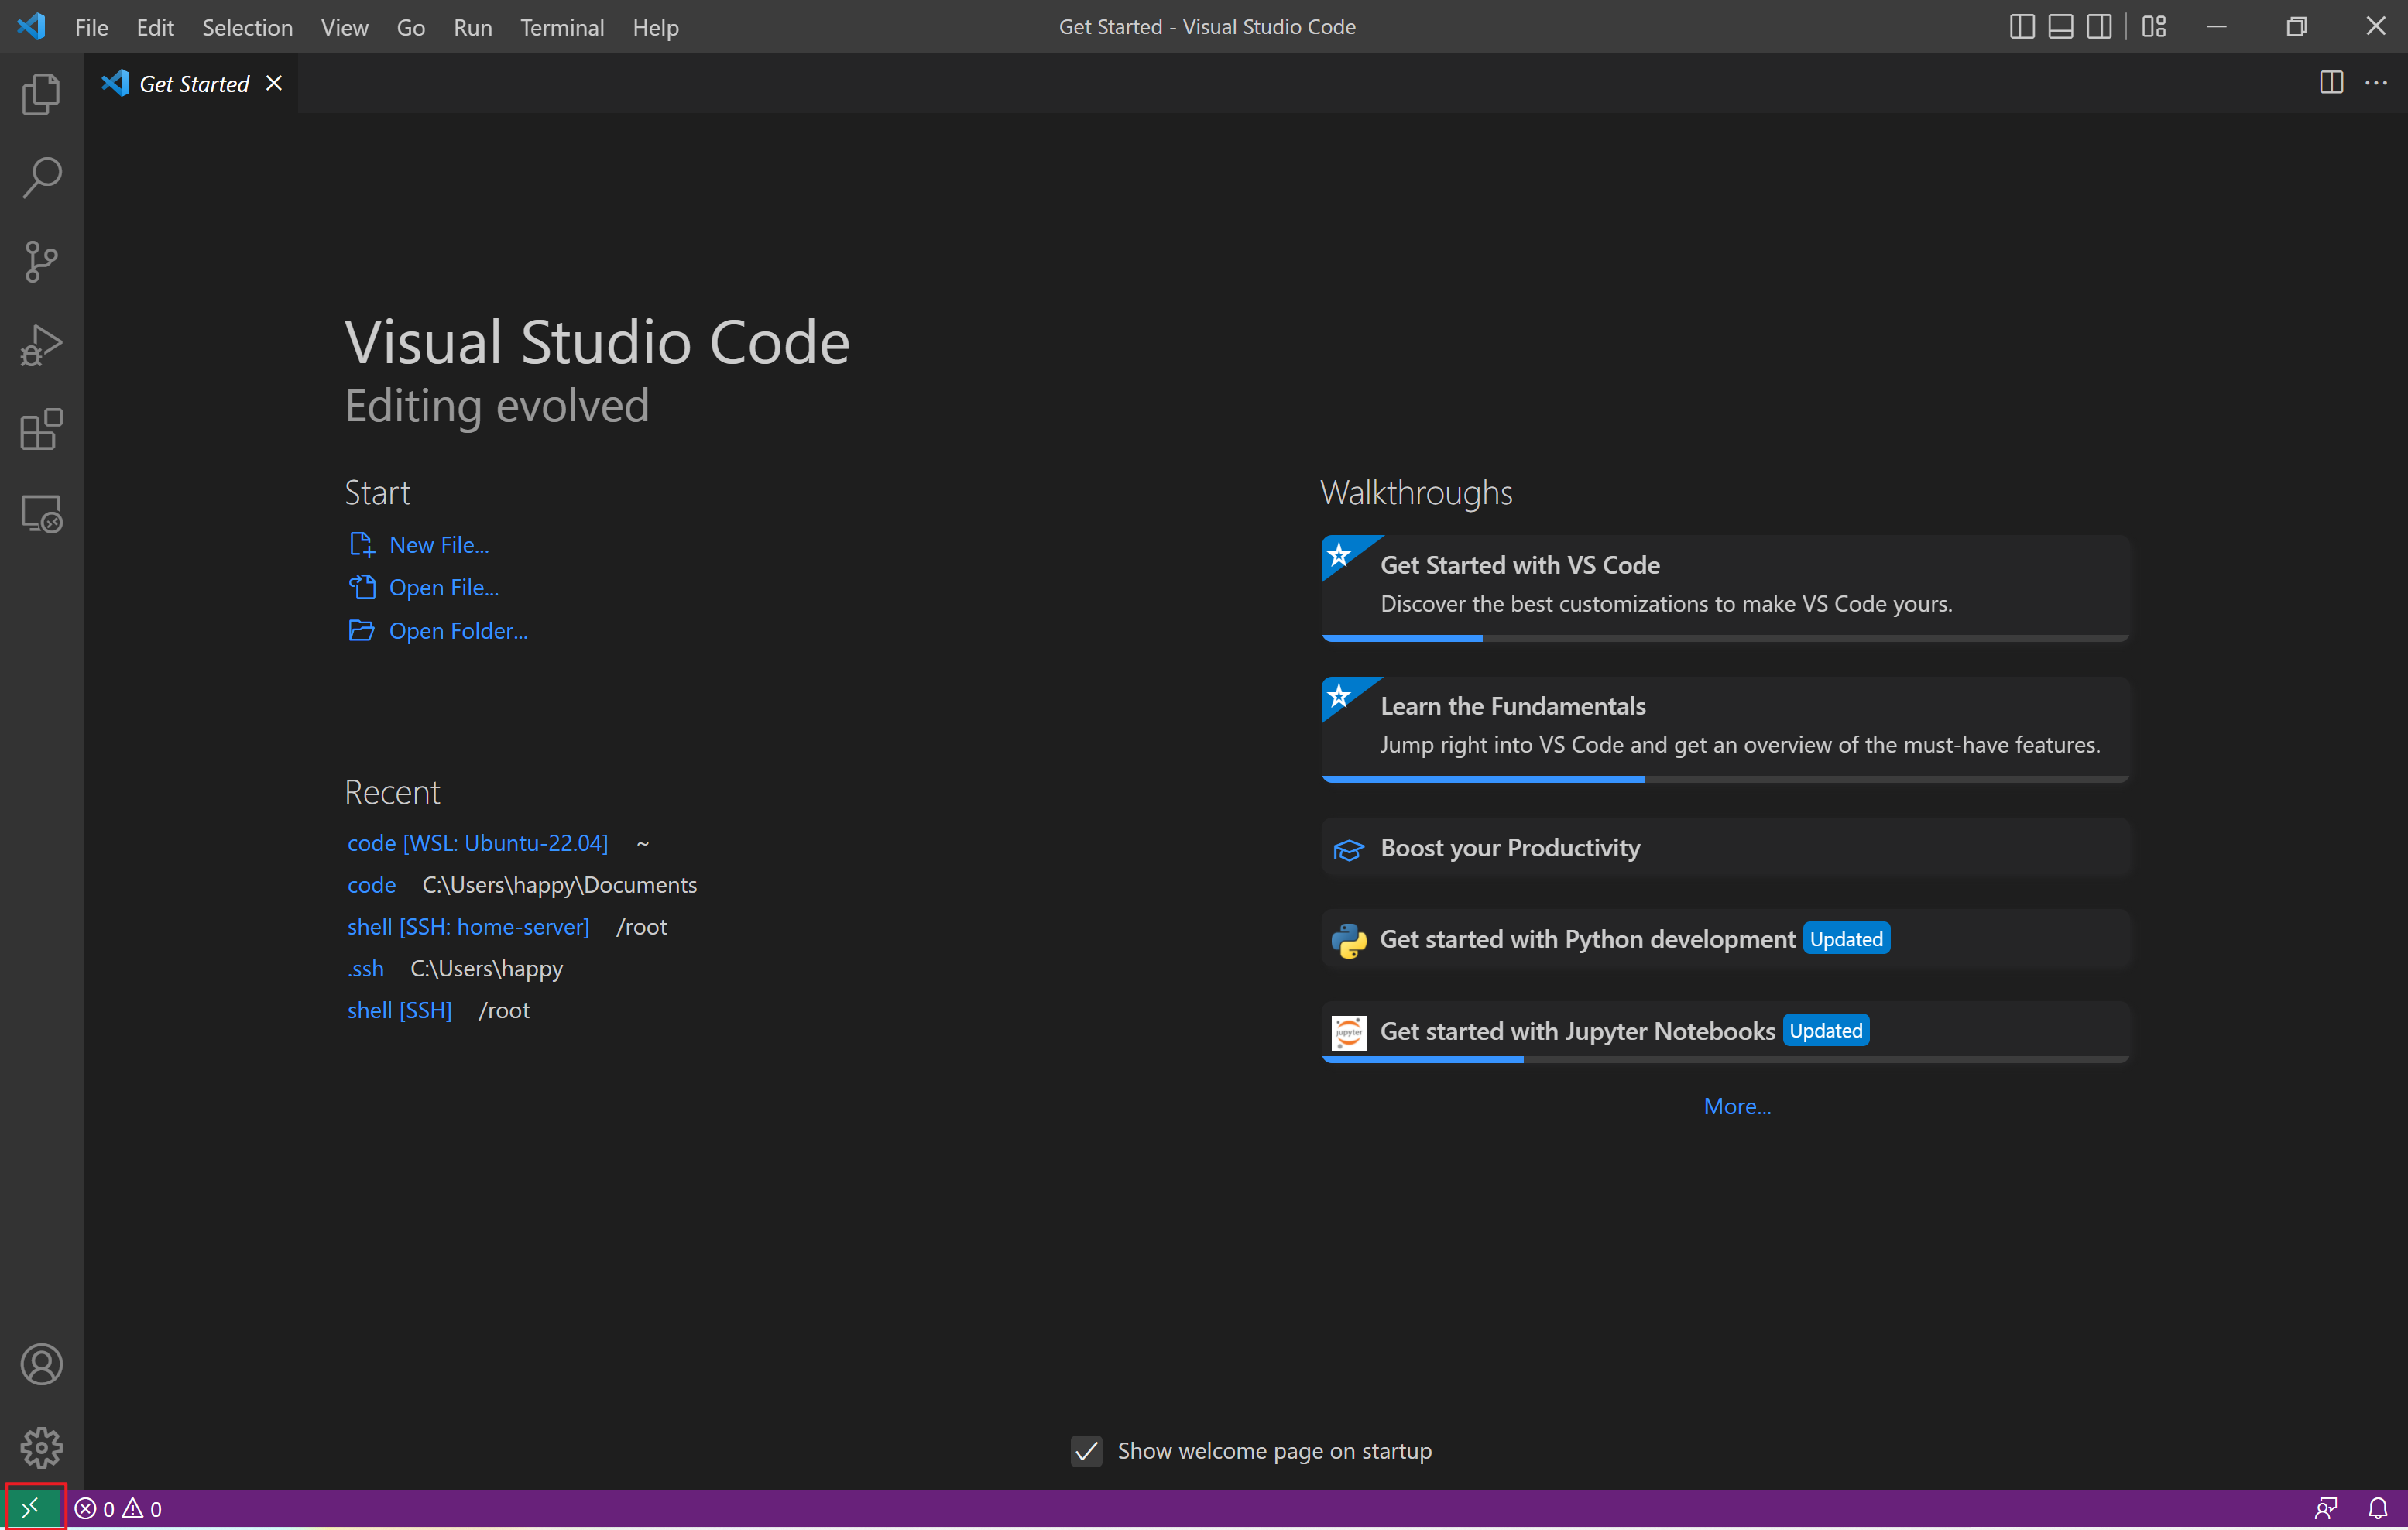Open the Source Control view icon
Screen dimensions: 2408x1530
pyautogui.click(x=41, y=262)
